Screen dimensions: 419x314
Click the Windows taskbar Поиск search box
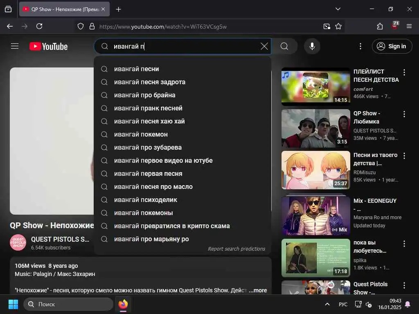[68, 304]
